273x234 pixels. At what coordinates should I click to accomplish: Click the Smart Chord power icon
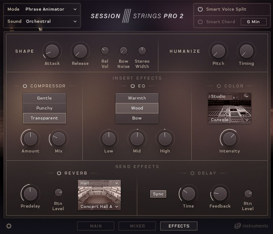(x=200, y=22)
